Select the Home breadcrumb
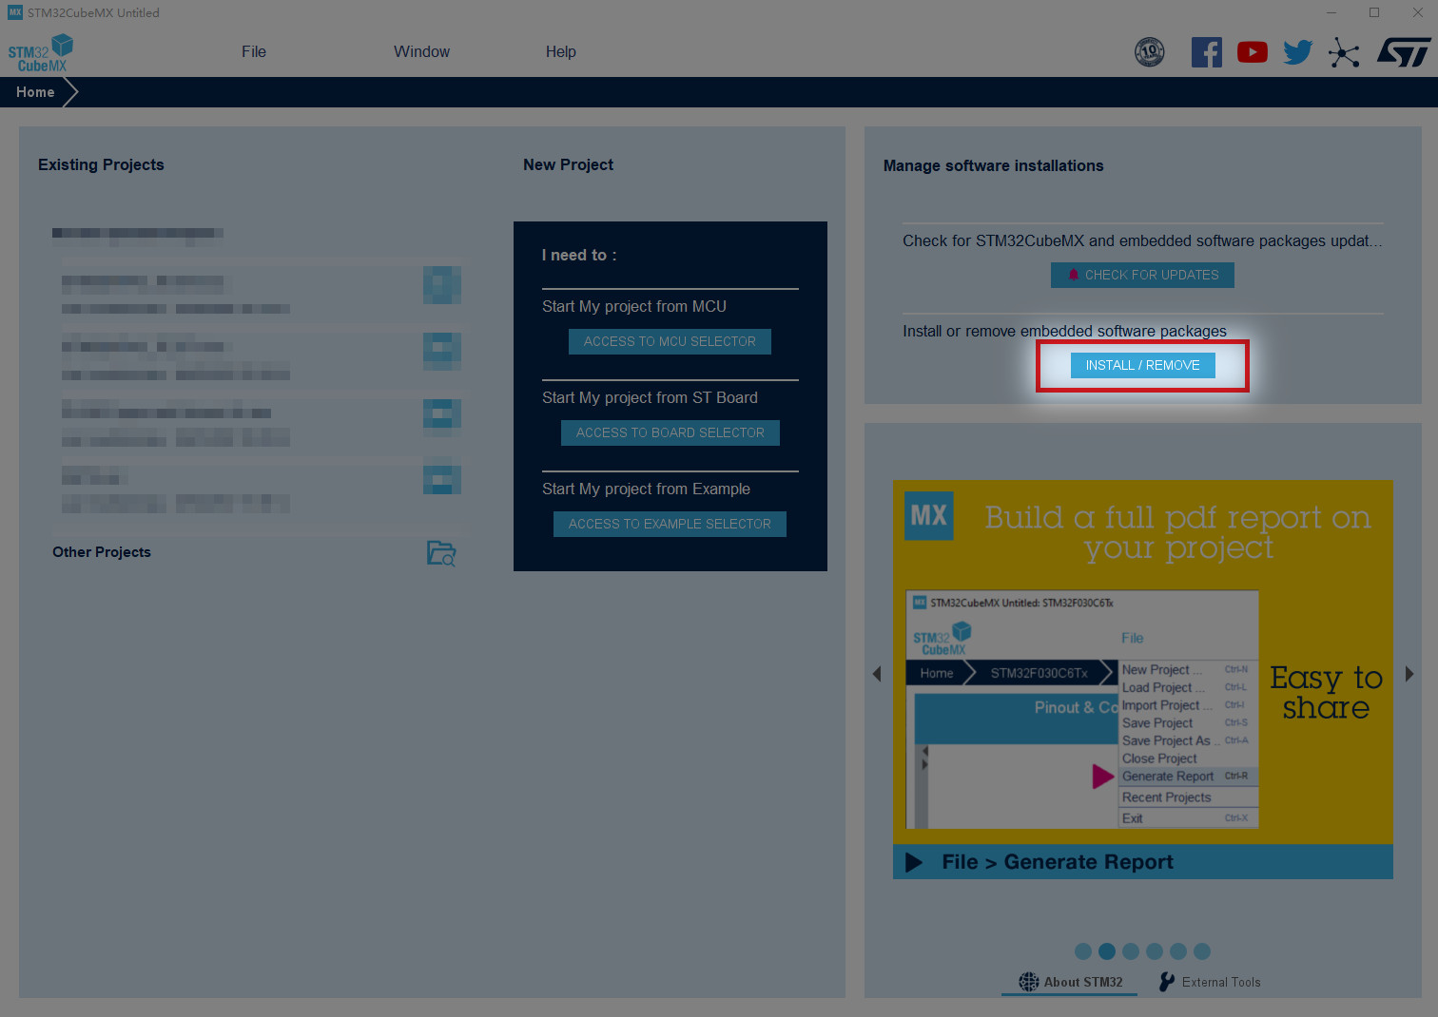Viewport: 1438px width, 1017px height. [35, 92]
